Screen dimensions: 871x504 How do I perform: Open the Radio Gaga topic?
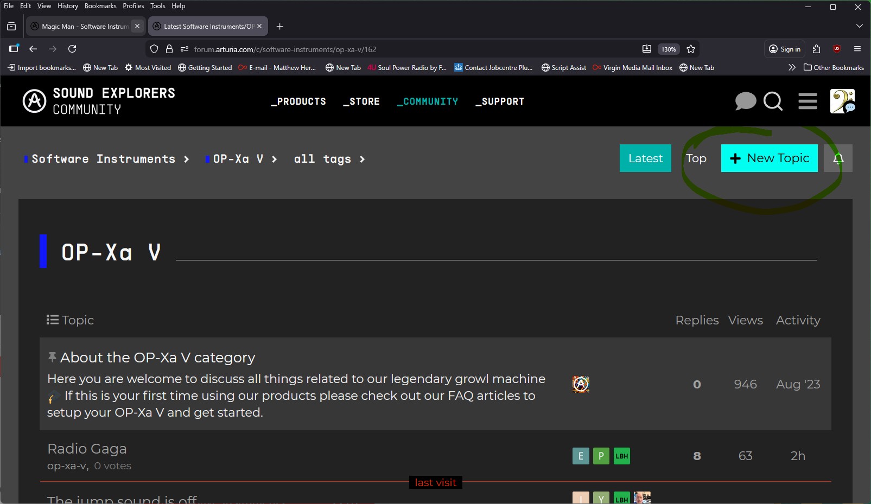pos(87,449)
